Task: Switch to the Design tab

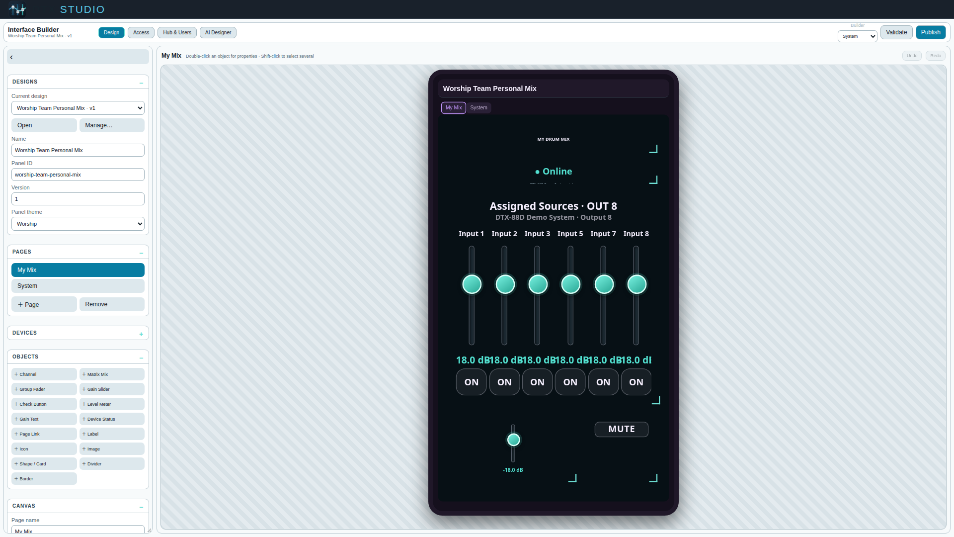Action: 111,33
